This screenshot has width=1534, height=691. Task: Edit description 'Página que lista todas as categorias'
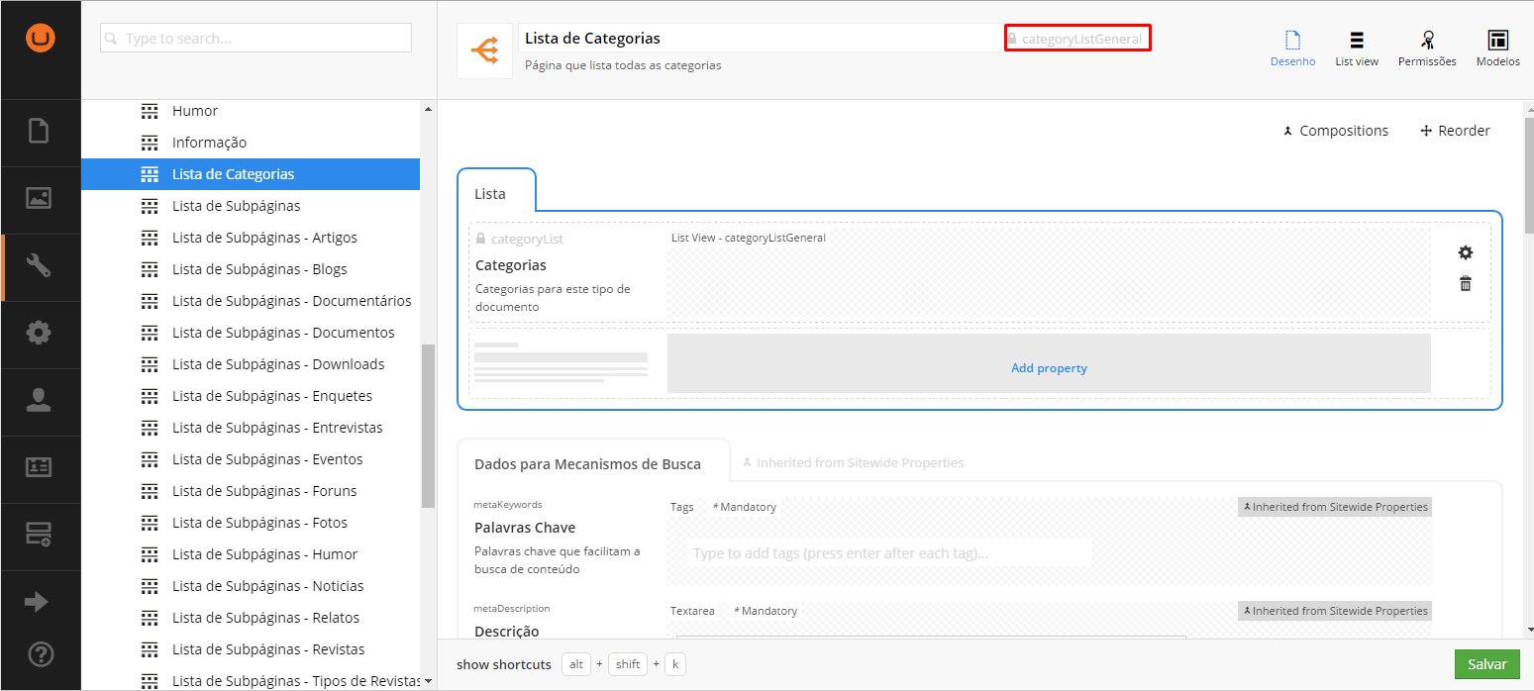623,65
